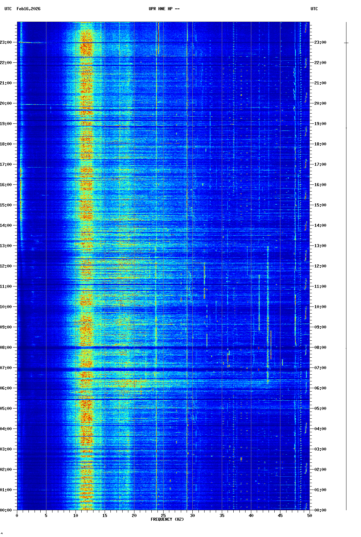Select the 00:00 time label on right axis

coord(320,510)
